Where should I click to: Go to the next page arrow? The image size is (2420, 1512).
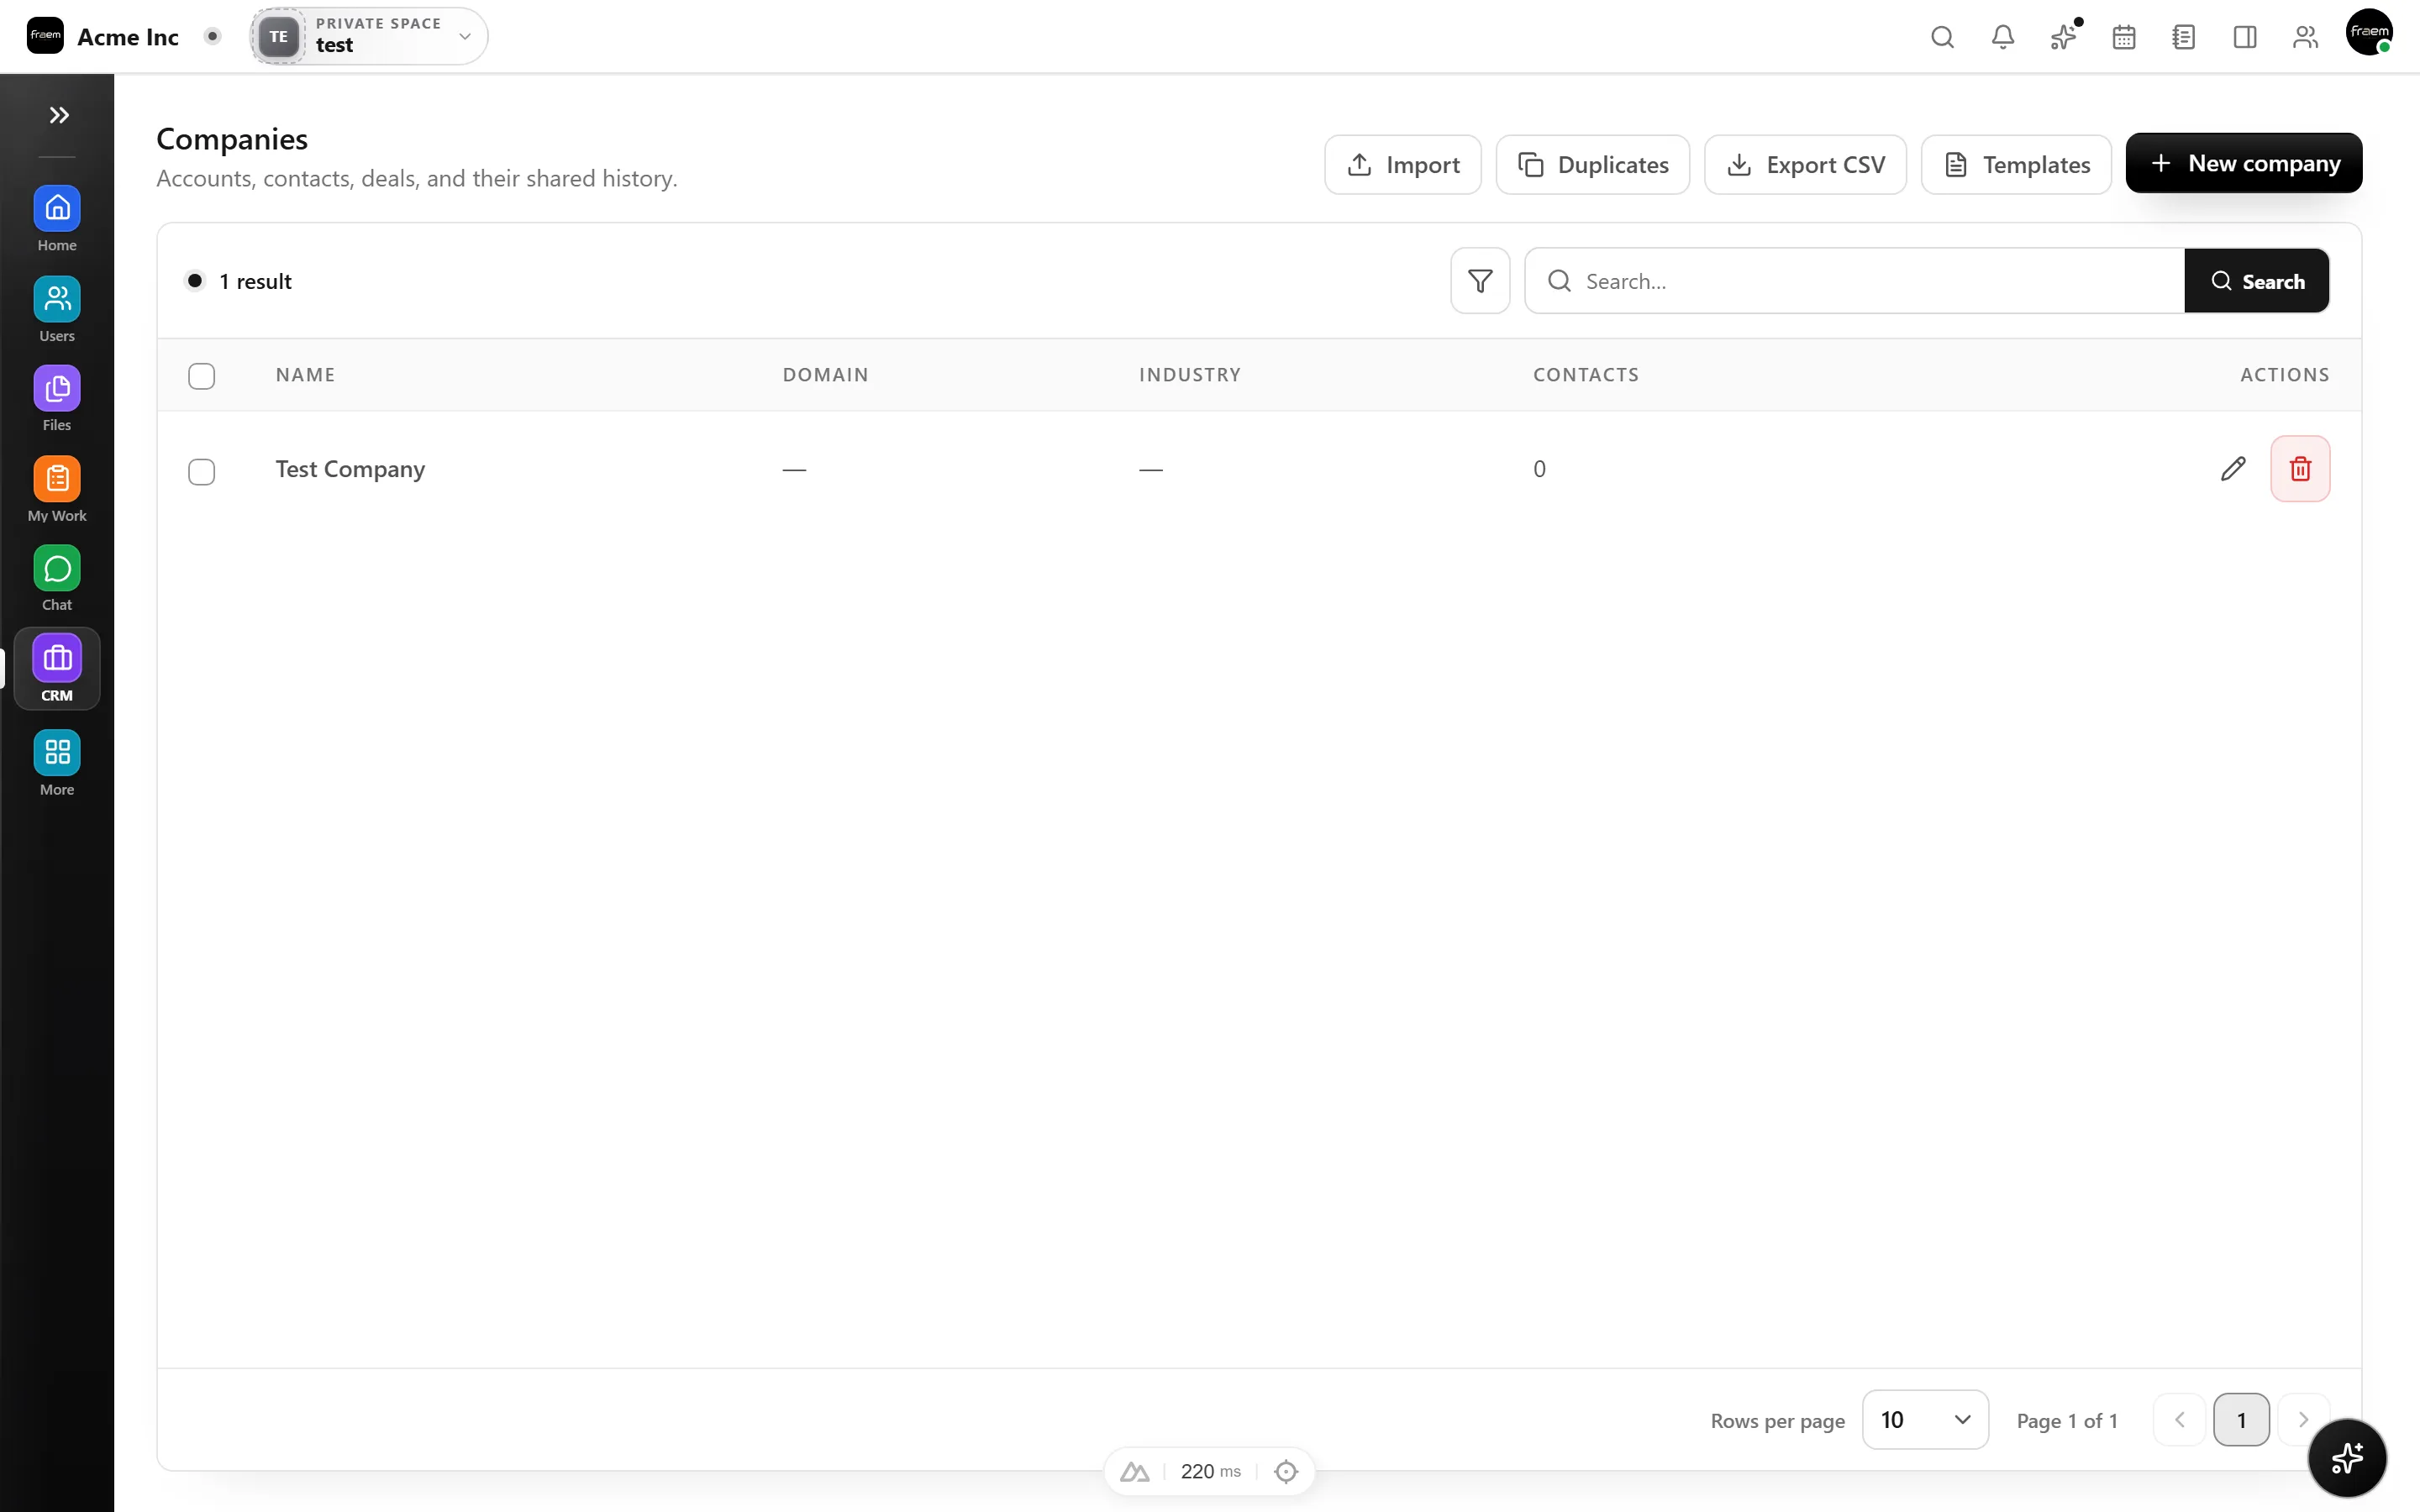click(2303, 1420)
